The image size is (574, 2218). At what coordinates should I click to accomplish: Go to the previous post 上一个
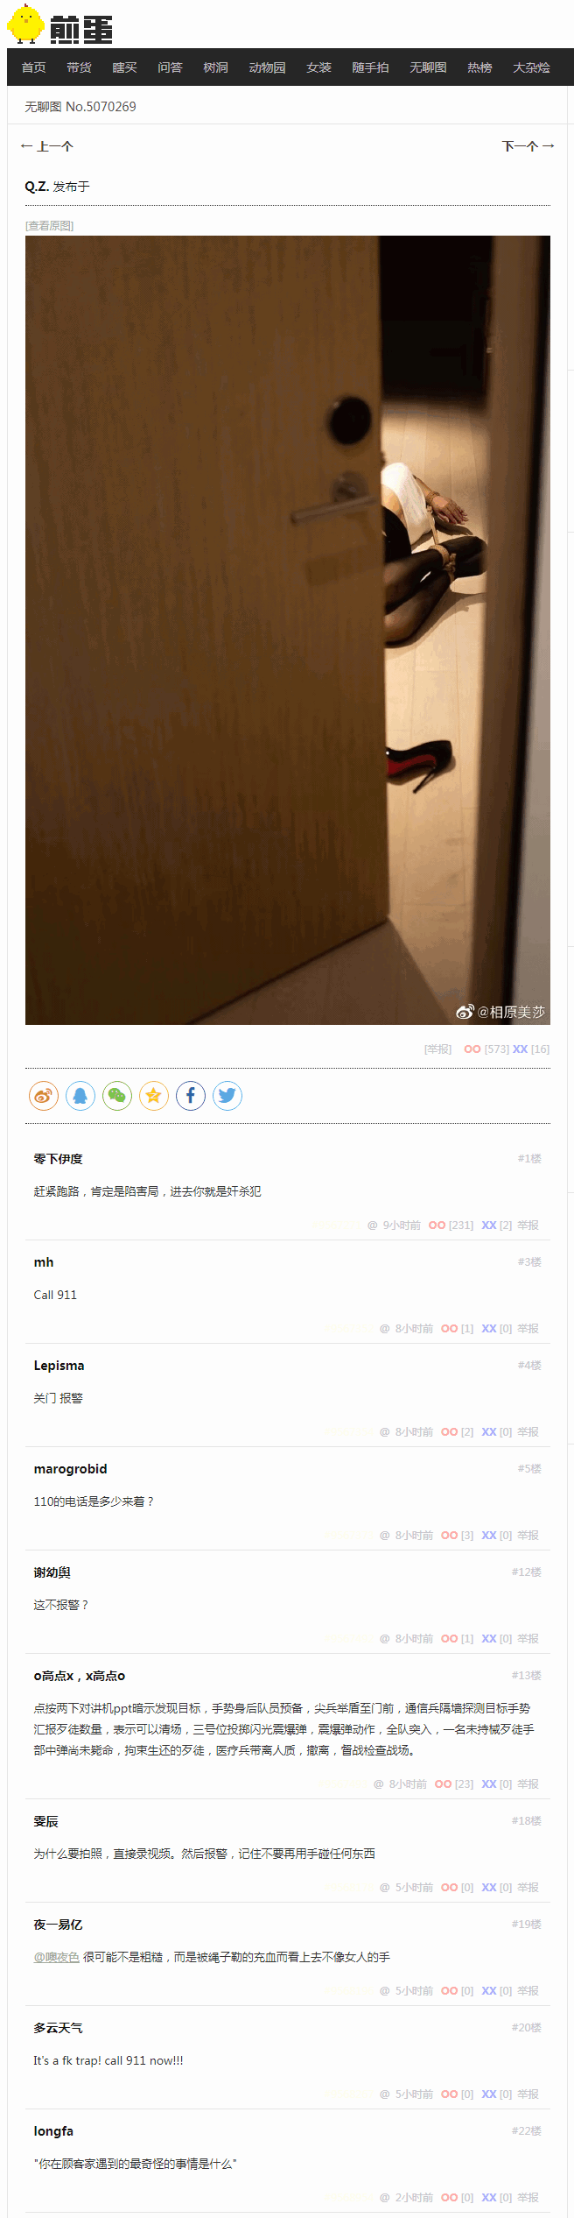(x=47, y=146)
